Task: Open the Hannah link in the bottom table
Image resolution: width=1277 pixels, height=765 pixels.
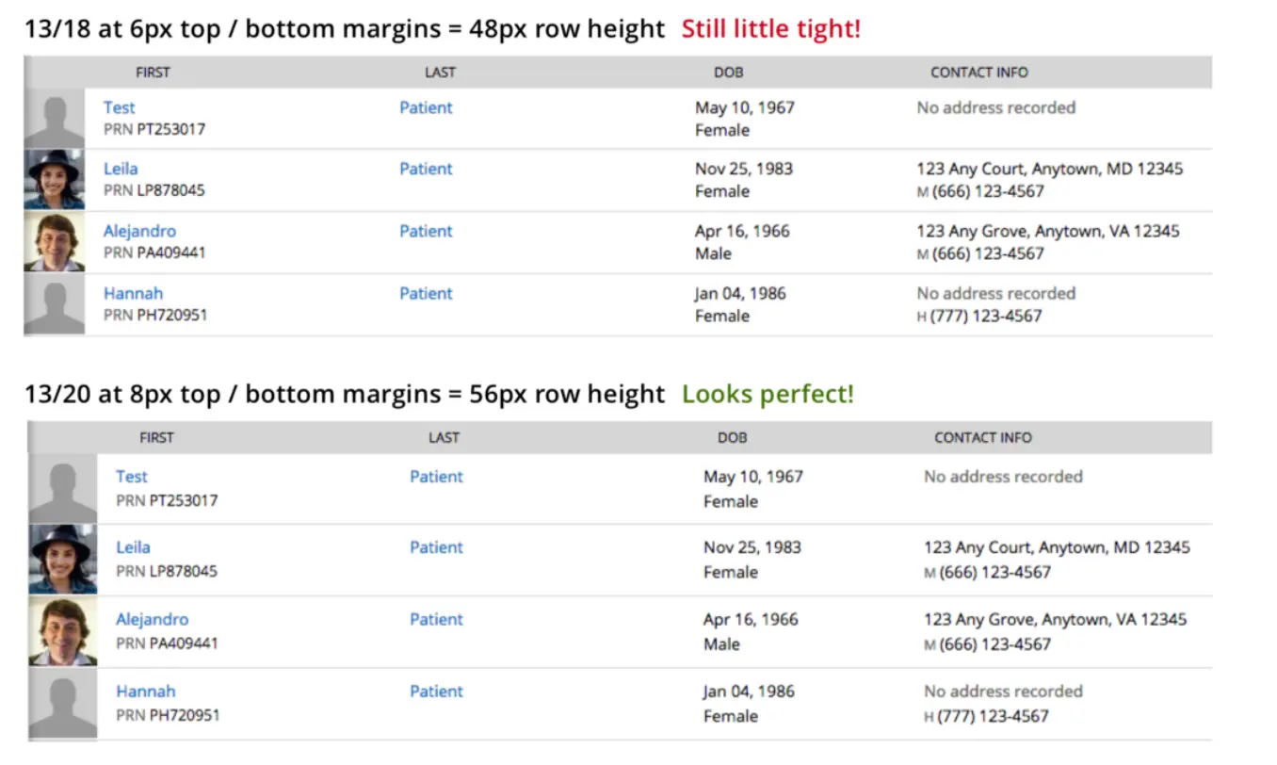Action: pos(145,691)
